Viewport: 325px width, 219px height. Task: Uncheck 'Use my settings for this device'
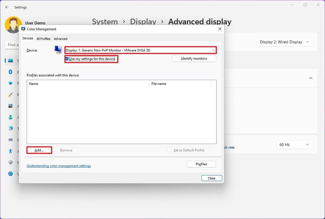67,59
